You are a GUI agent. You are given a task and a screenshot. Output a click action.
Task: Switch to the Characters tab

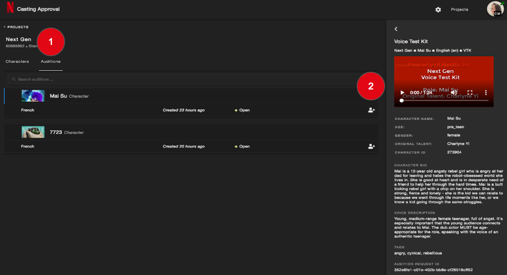click(x=17, y=61)
